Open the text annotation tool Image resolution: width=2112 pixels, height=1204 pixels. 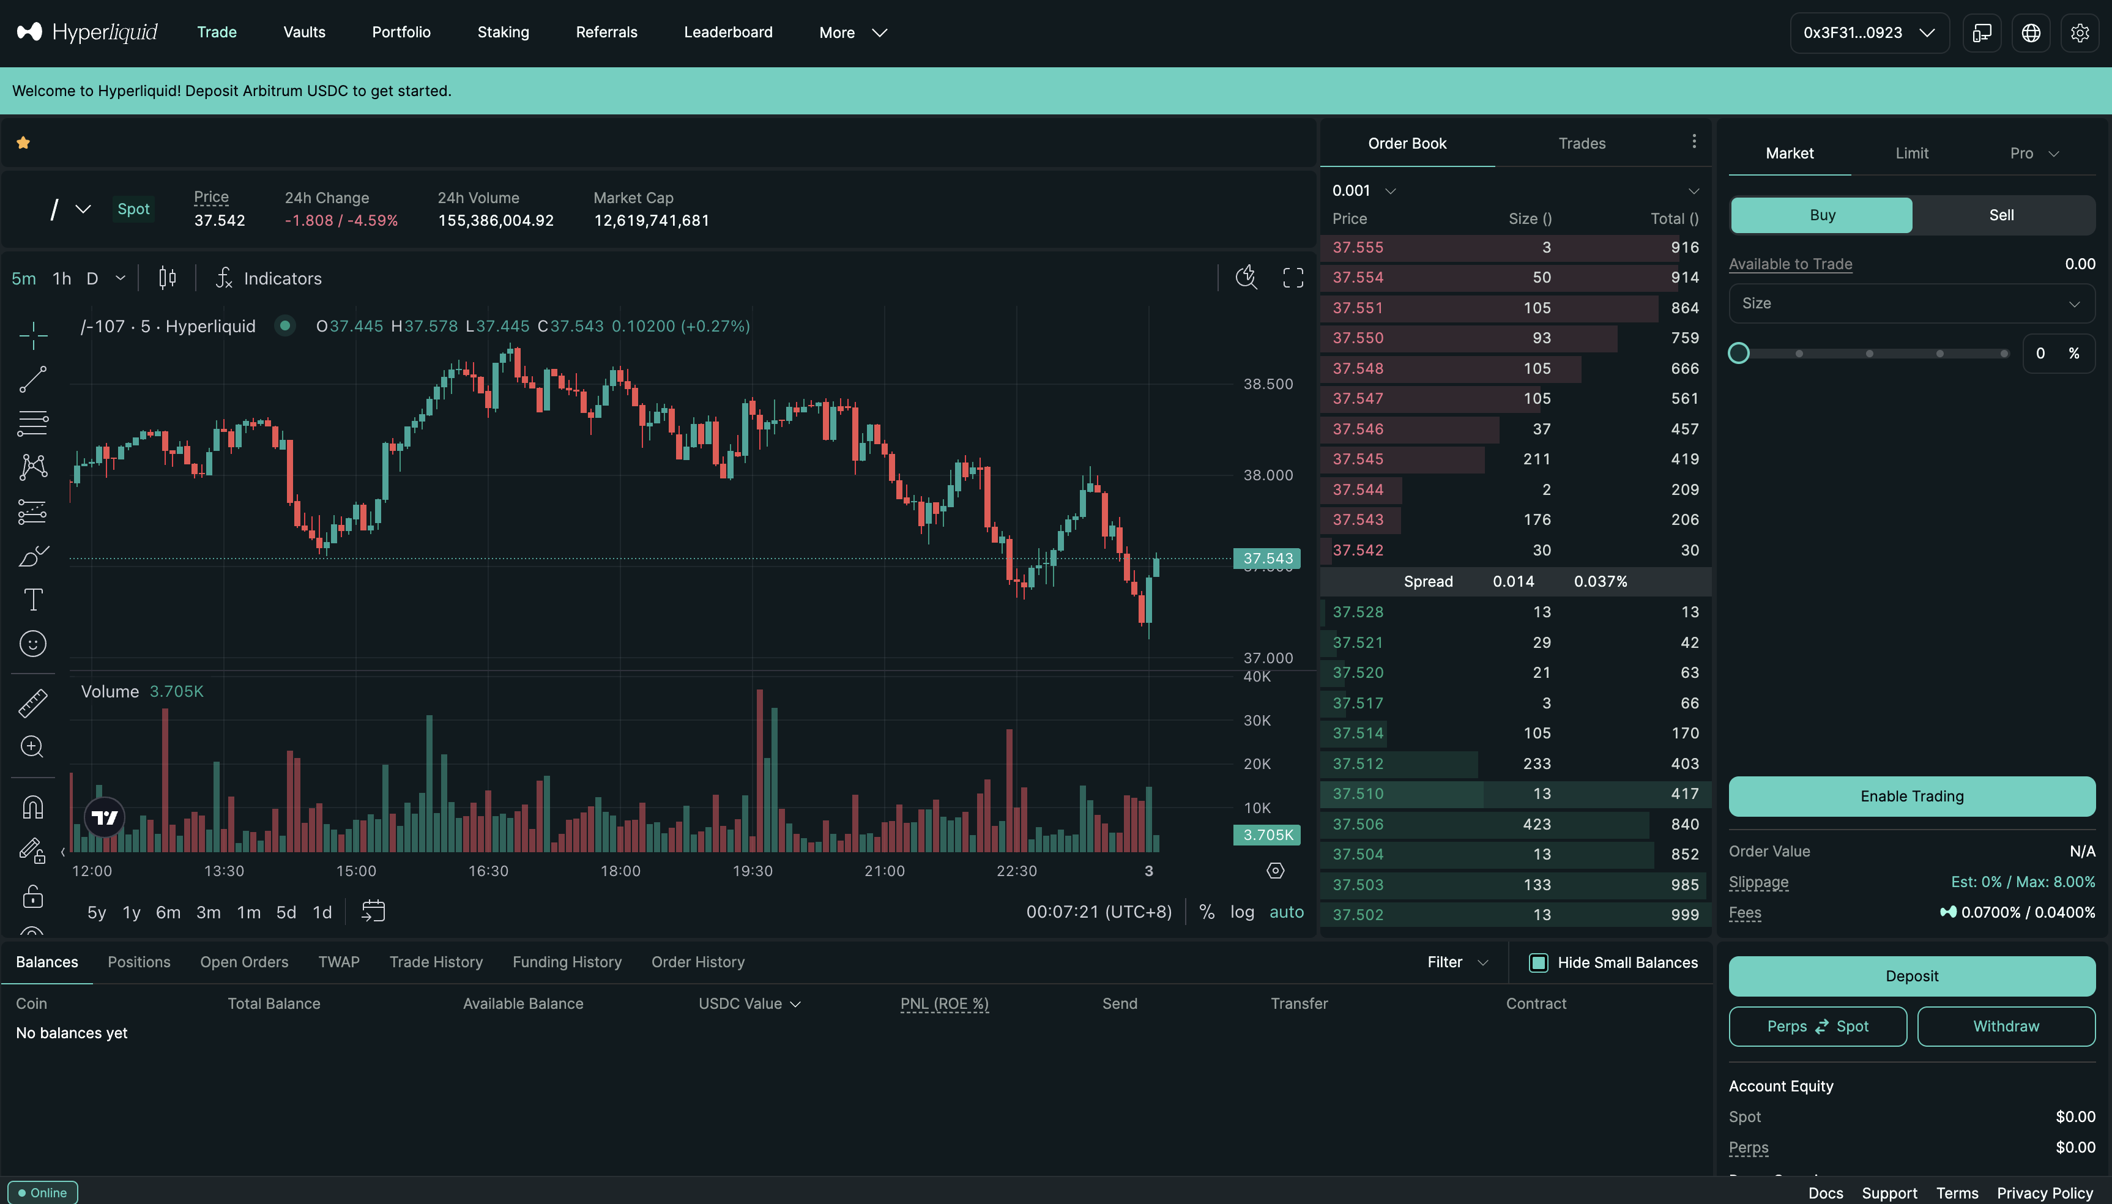pyautogui.click(x=33, y=600)
